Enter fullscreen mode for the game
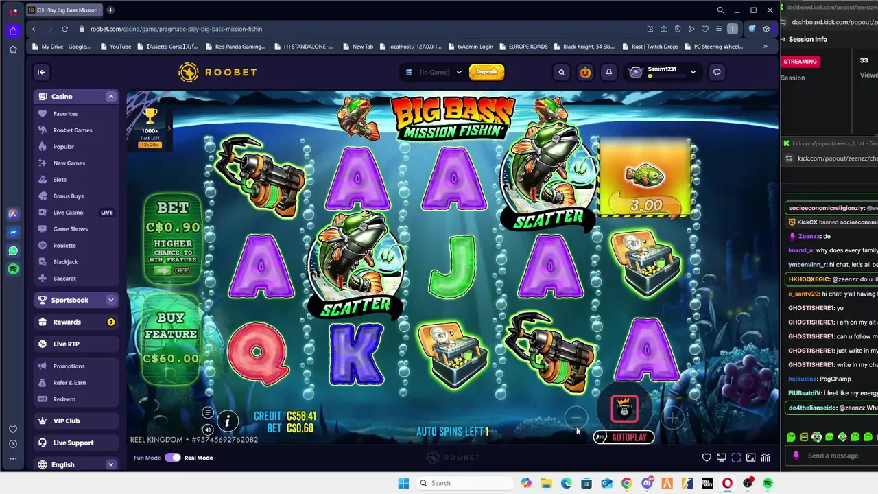 coord(736,458)
